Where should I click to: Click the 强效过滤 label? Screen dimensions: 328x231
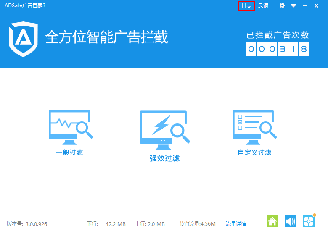point(164,158)
